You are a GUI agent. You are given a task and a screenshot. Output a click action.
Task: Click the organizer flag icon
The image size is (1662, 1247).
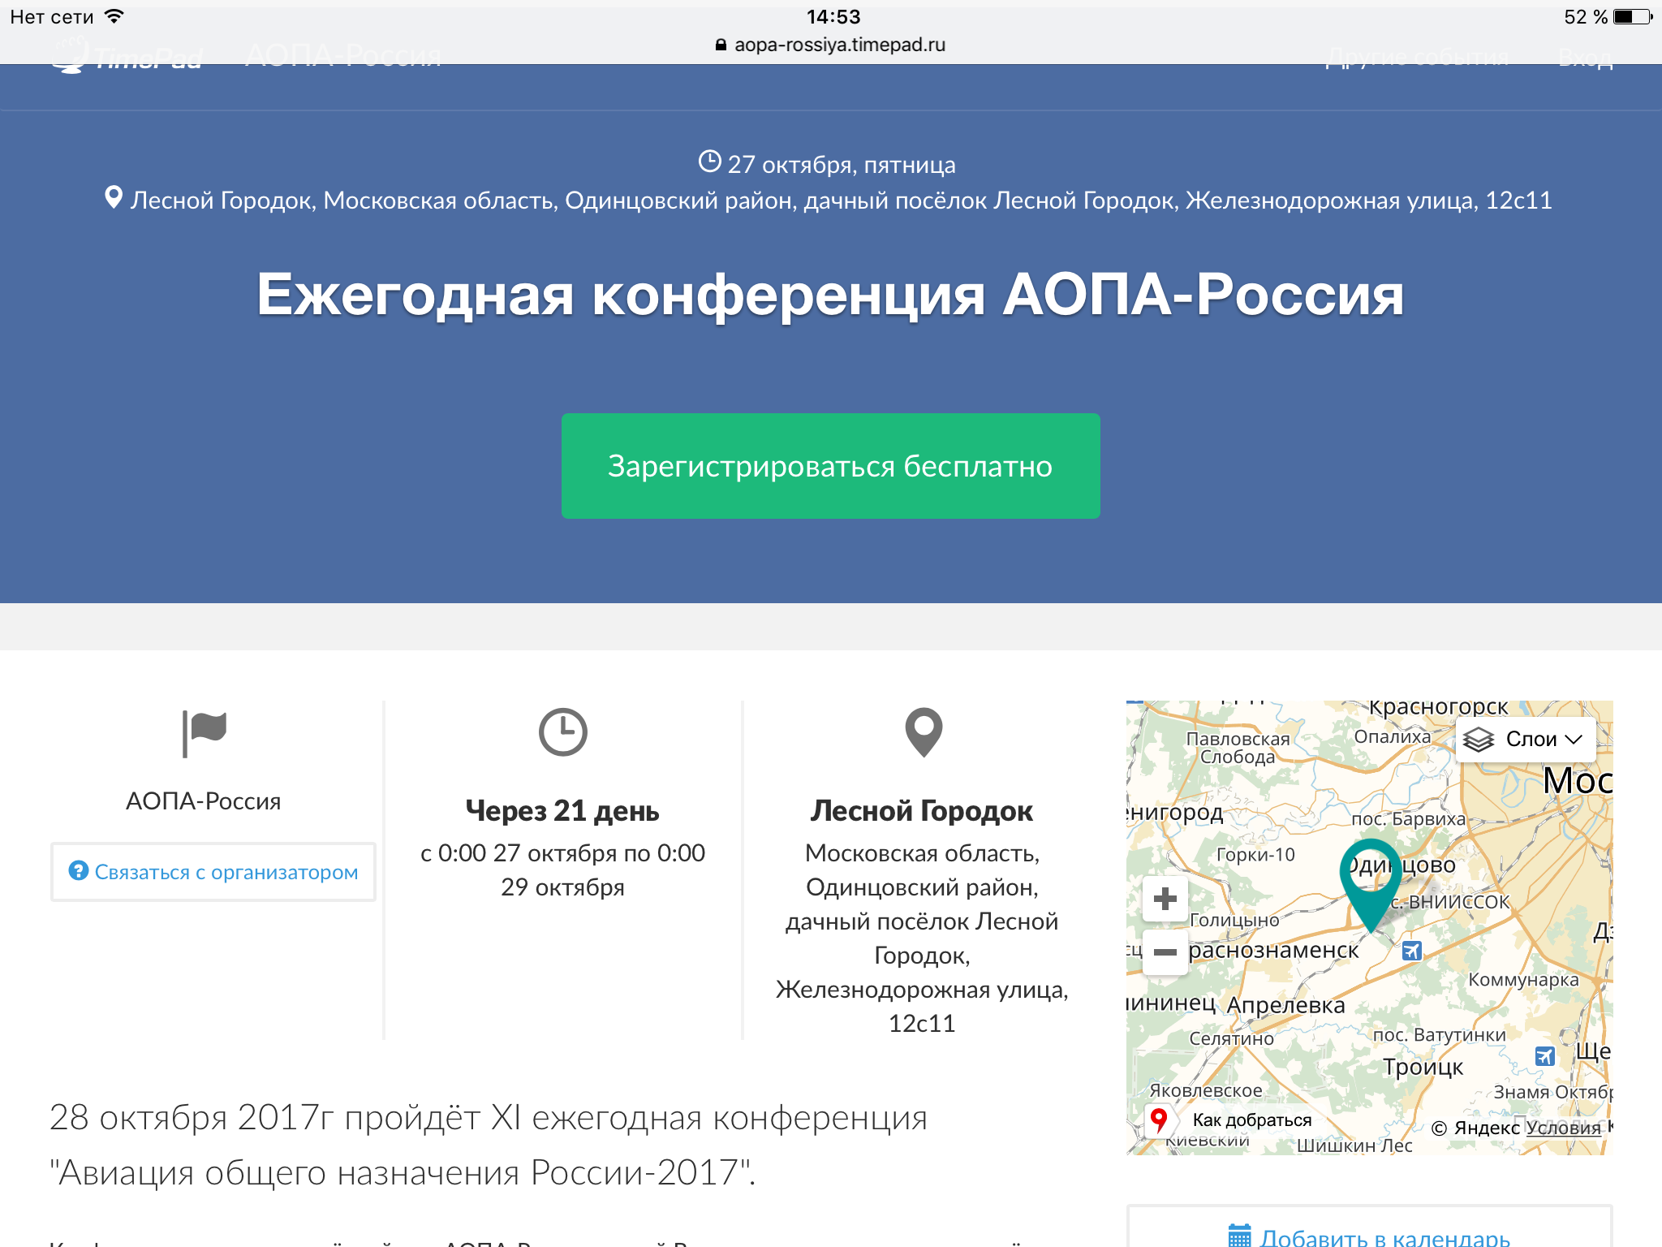click(205, 732)
